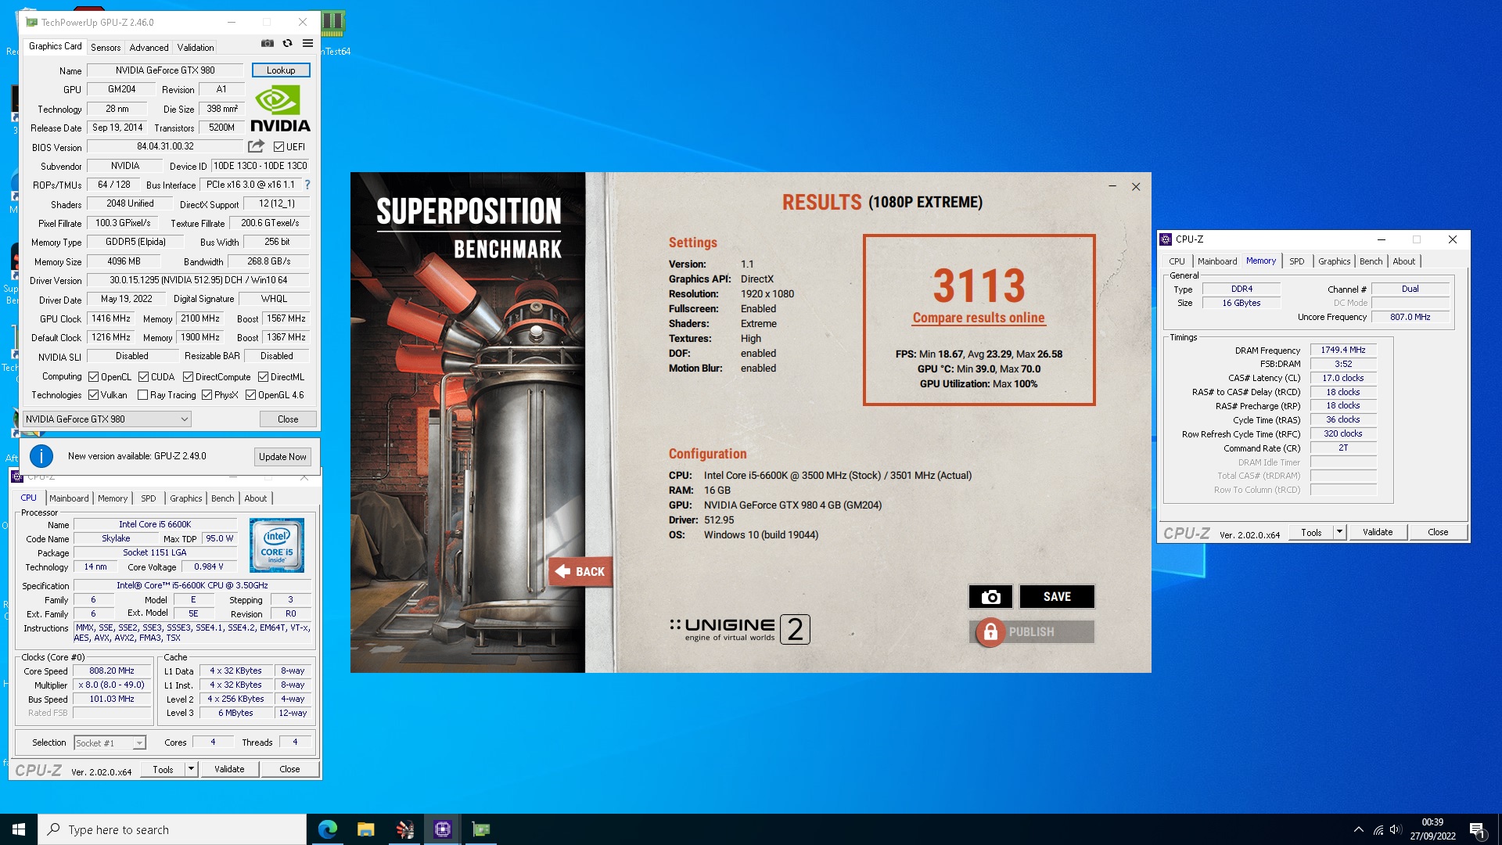Screen dimensions: 1502x845
Task: Click the GPU name field NVIDIA GeForce GTX 980
Action: point(165,70)
